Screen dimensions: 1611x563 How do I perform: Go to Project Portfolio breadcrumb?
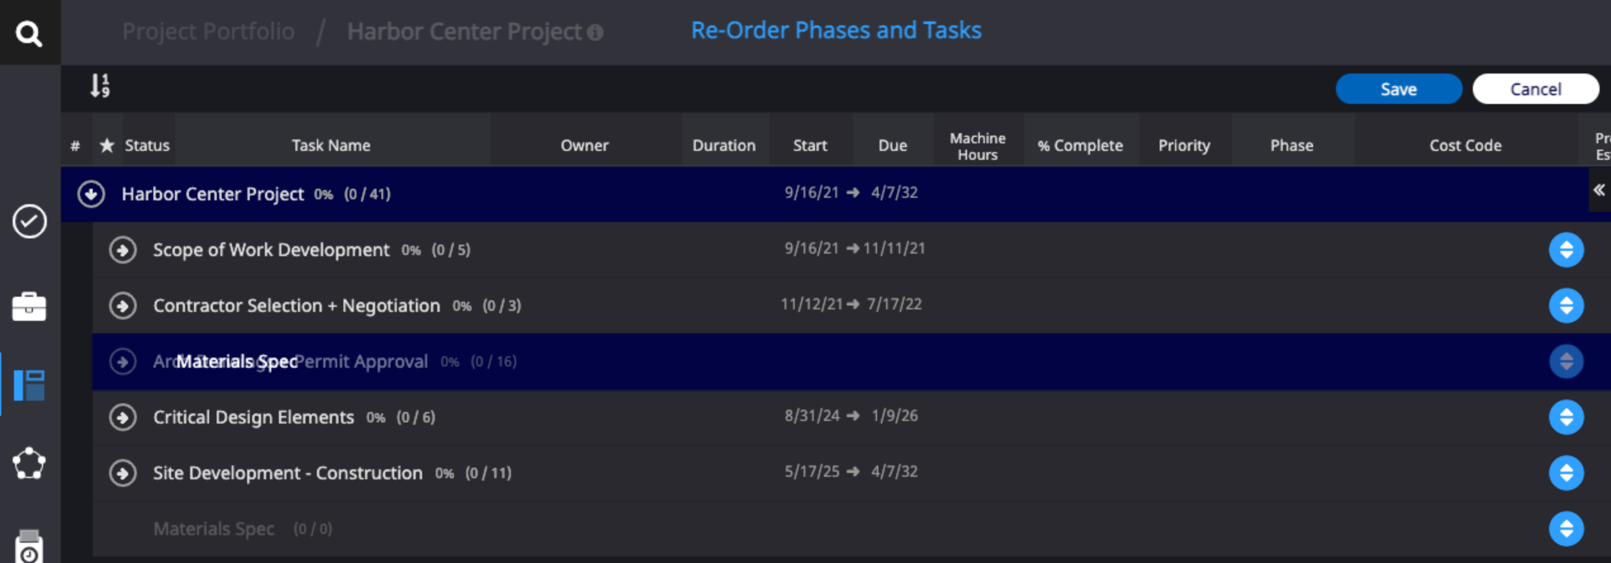tap(208, 31)
